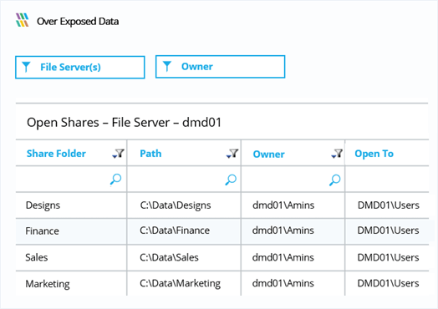The height and width of the screenshot is (309, 438).
Task: Select the Finance share folder row
Action: pyautogui.click(x=222, y=230)
